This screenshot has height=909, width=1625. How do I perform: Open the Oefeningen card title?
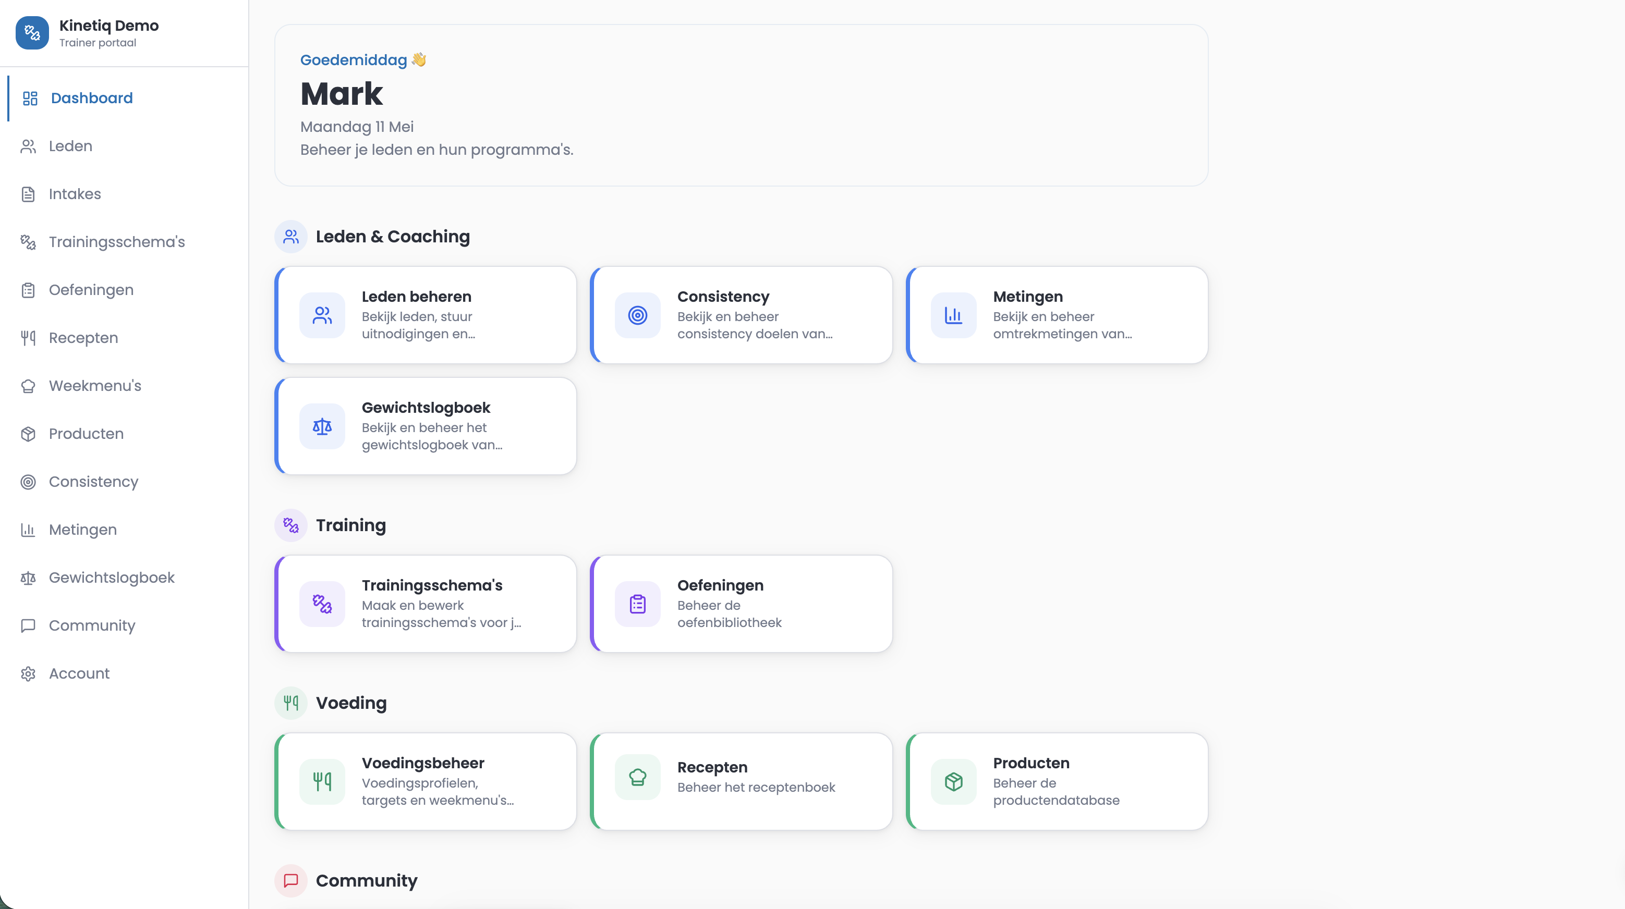pos(720,585)
